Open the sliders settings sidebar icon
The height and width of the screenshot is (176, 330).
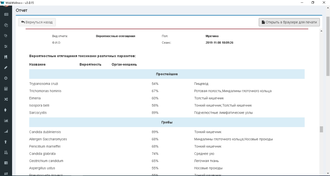click(x=6, y=46)
